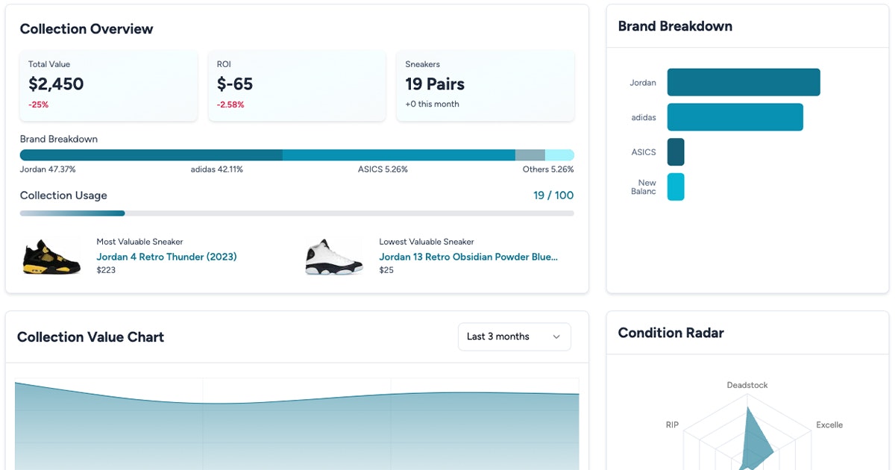Click the -25% total value change
The width and height of the screenshot is (895, 470).
38,104
